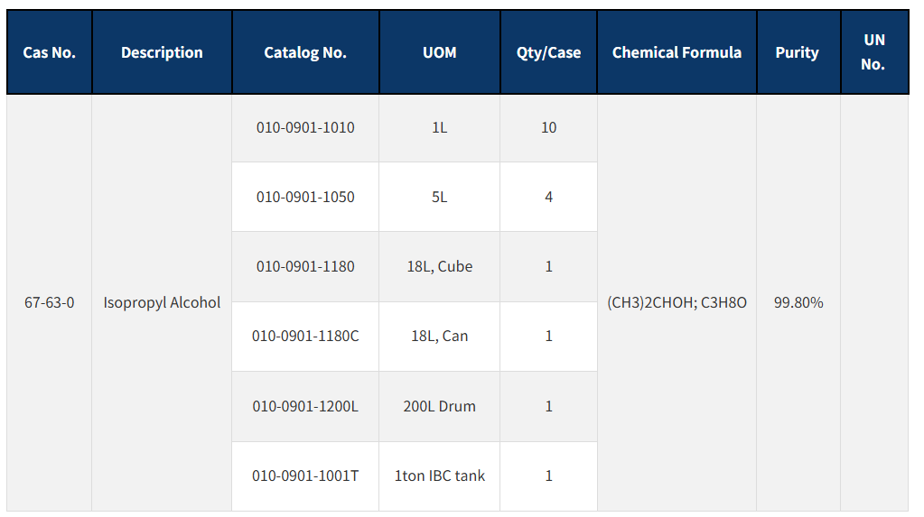Click the Qty/Case column header
924x517 pixels.
(548, 52)
